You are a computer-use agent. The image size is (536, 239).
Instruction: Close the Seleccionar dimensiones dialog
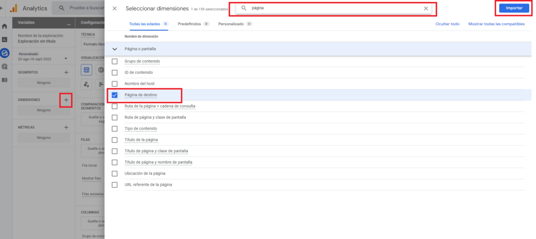(x=115, y=8)
